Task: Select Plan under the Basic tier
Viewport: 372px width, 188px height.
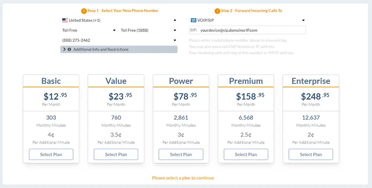Action: (x=51, y=154)
